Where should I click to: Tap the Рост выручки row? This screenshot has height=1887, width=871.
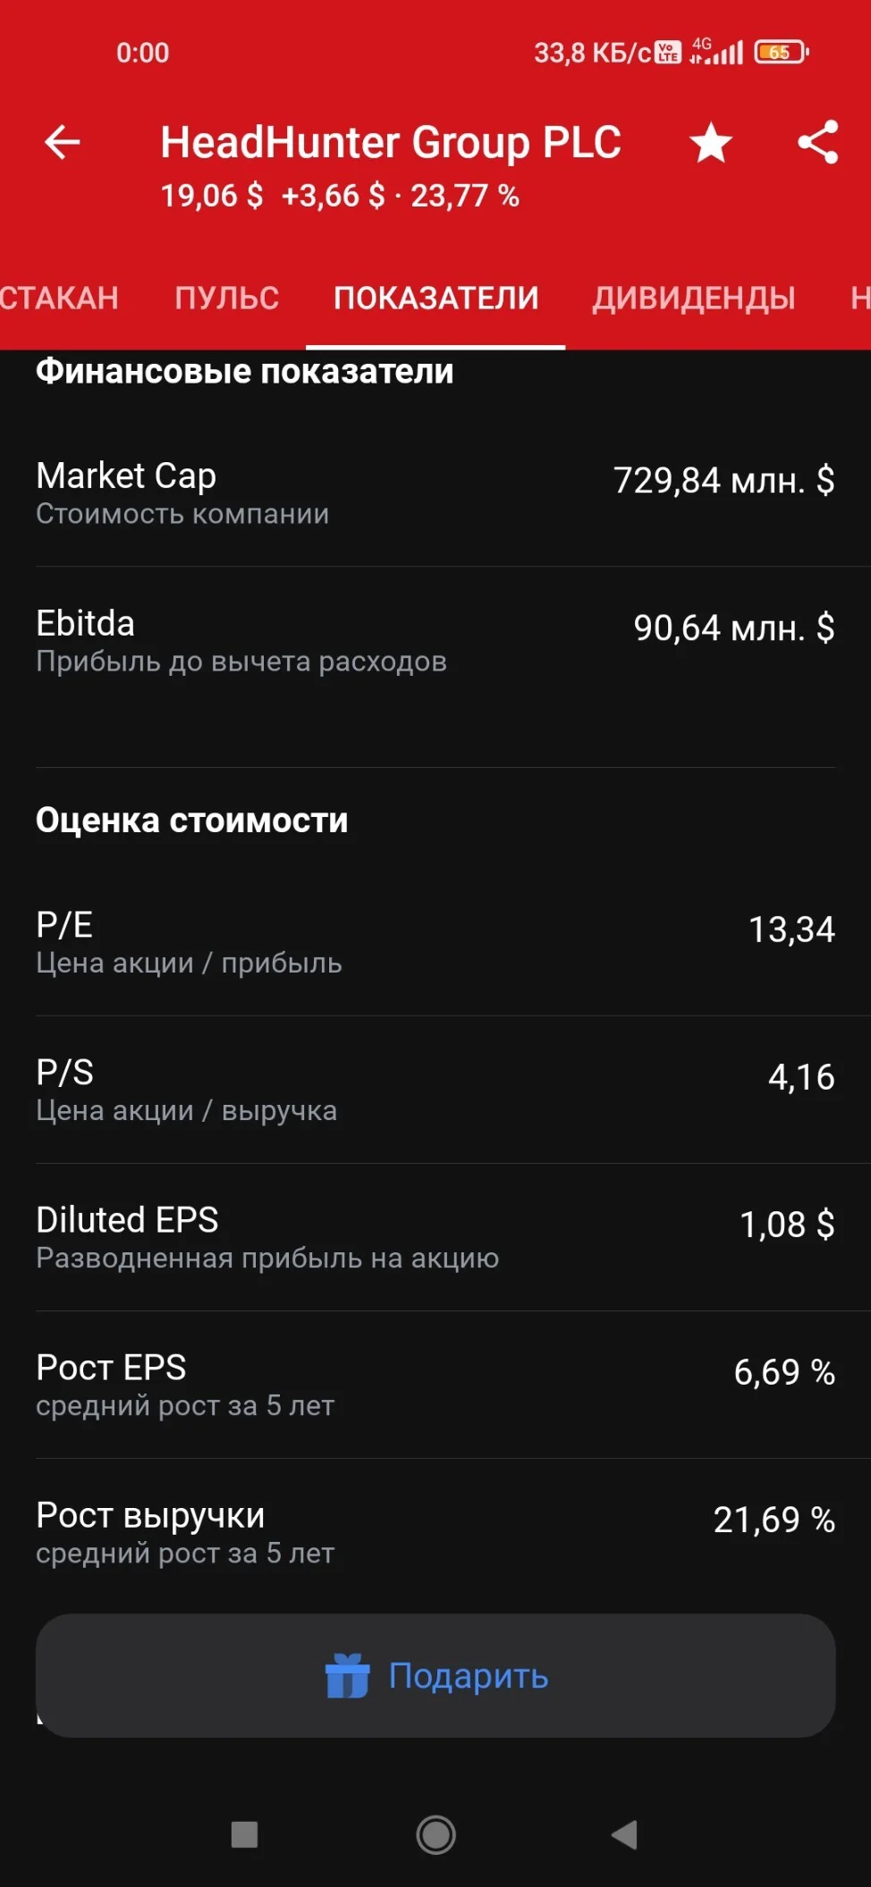click(x=435, y=1532)
